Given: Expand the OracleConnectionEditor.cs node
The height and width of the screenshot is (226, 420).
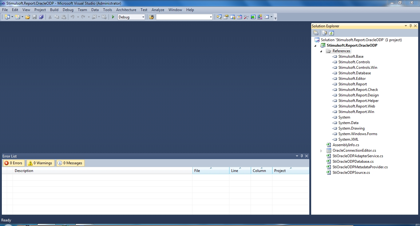Looking at the screenshot, I should coord(321,151).
